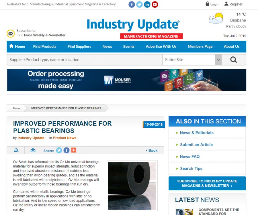
Task: Click the Login link in the header
Action: tap(212, 4)
